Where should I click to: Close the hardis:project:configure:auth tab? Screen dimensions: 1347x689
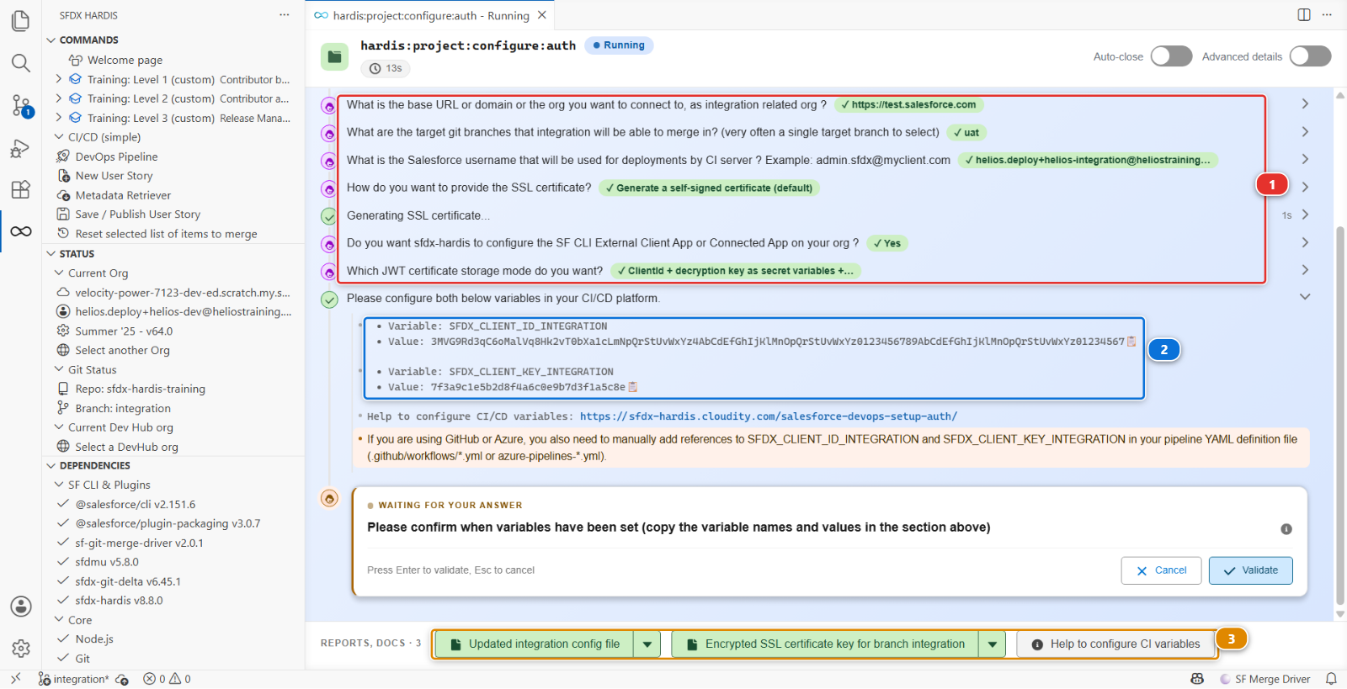(x=542, y=15)
